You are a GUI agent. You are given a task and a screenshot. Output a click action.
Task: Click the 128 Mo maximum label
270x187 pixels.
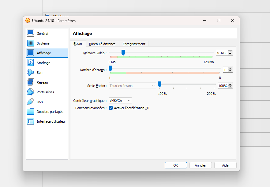tap(208, 62)
